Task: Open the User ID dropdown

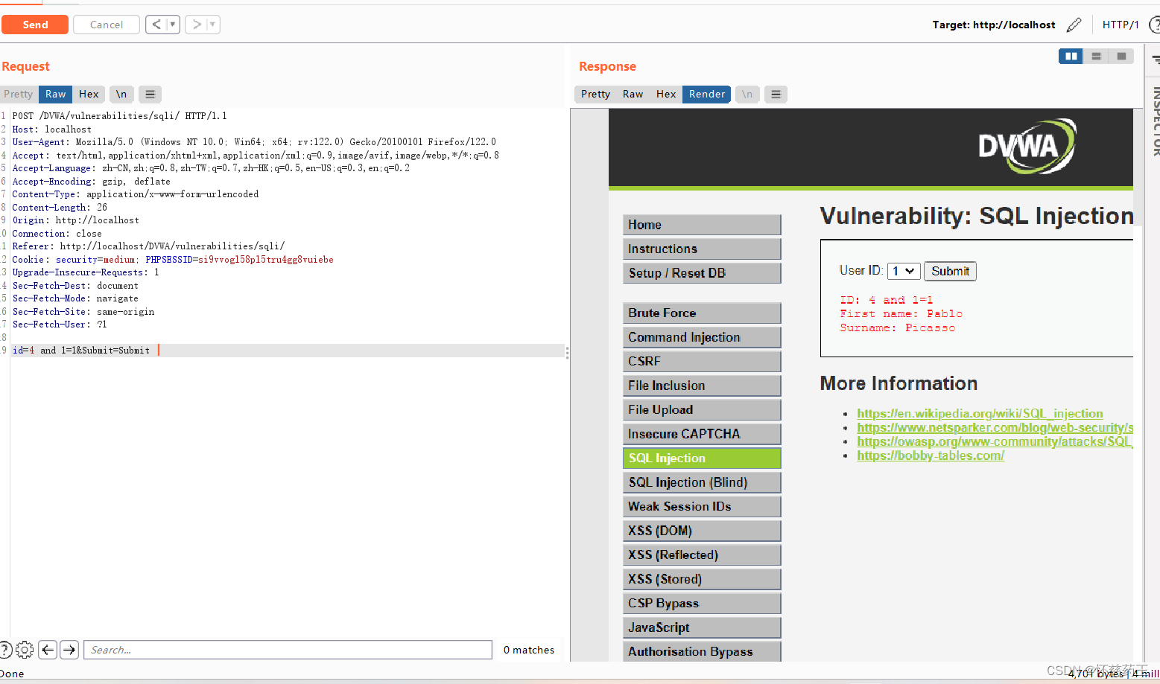Action: (904, 271)
